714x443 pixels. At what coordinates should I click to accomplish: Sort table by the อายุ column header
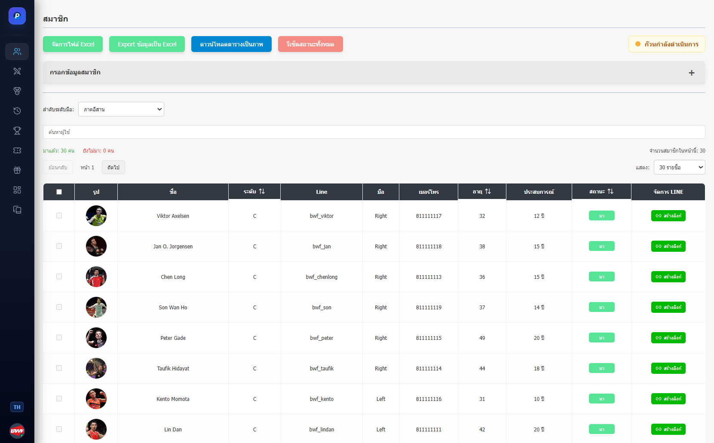click(x=481, y=192)
